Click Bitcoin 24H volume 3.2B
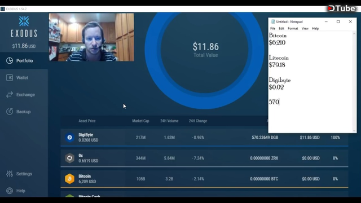The width and height of the screenshot is (361, 203). (x=169, y=179)
